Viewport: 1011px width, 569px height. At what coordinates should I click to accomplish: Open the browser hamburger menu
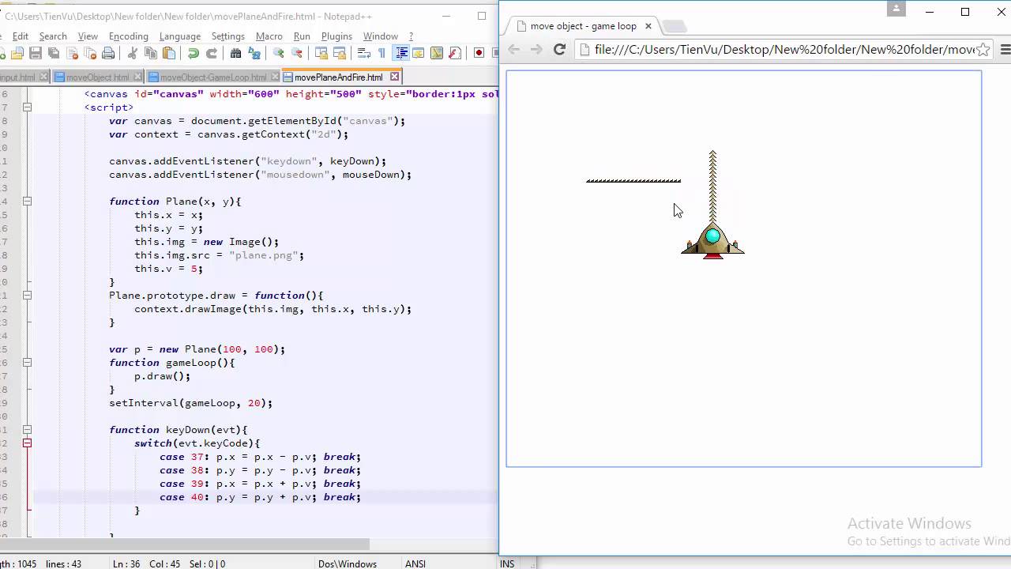[1005, 49]
